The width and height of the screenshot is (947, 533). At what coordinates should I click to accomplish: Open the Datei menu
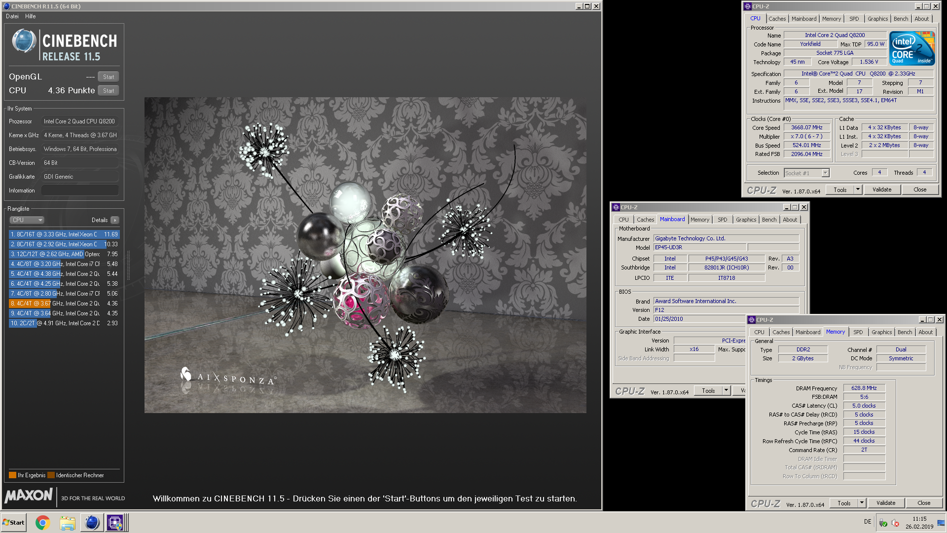coord(12,16)
